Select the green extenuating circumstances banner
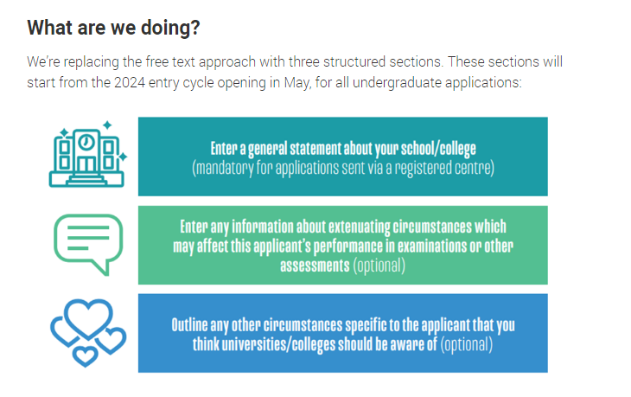 (x=342, y=245)
